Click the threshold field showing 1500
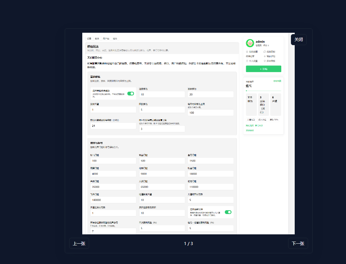This screenshot has height=264, width=346. [x=210, y=161]
